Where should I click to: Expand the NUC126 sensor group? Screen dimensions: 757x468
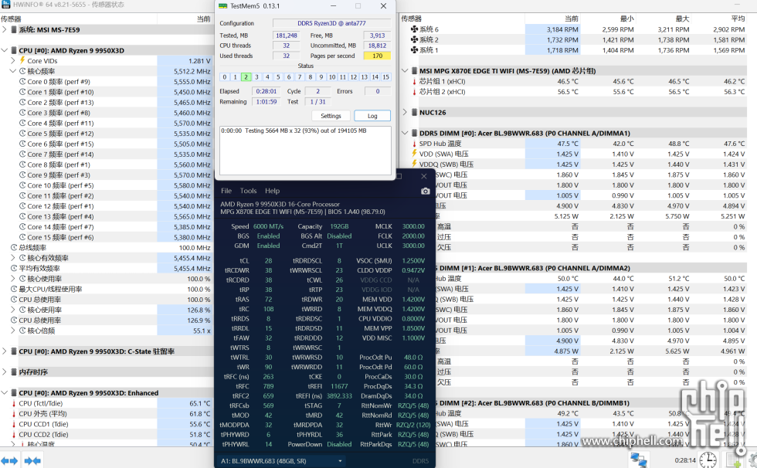(x=405, y=113)
